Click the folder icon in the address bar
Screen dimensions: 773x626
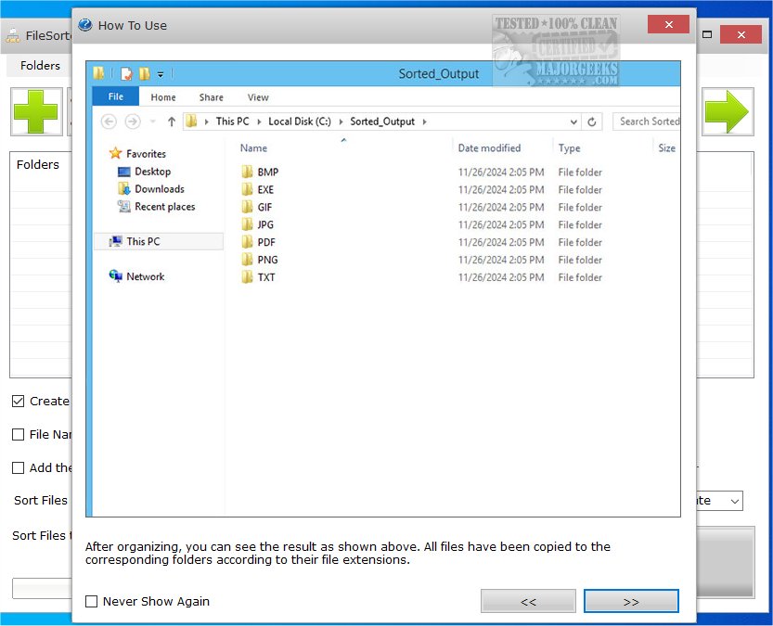[191, 121]
